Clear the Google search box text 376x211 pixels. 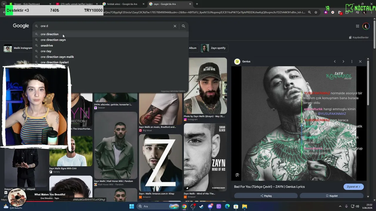point(175,26)
